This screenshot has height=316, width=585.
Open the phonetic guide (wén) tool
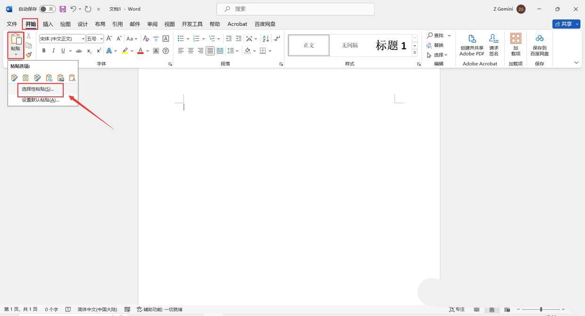click(156, 39)
